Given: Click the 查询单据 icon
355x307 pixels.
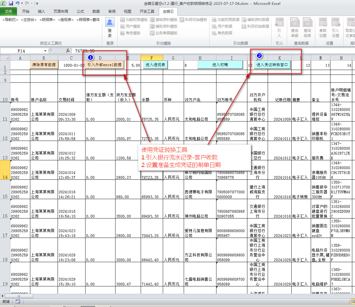Looking at the screenshot, I should click(295, 22).
